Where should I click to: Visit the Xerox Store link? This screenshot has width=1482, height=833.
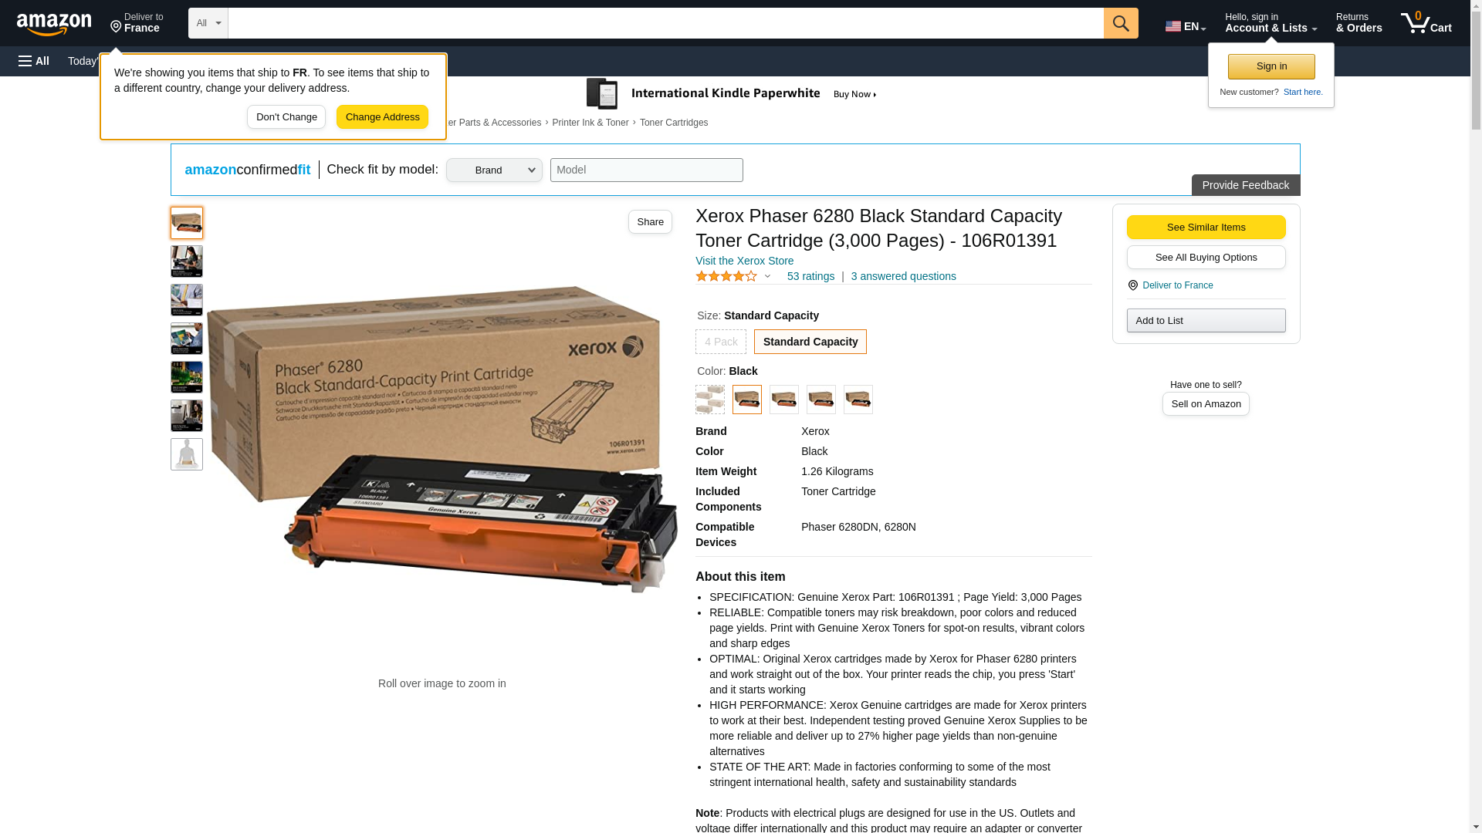pyautogui.click(x=744, y=261)
